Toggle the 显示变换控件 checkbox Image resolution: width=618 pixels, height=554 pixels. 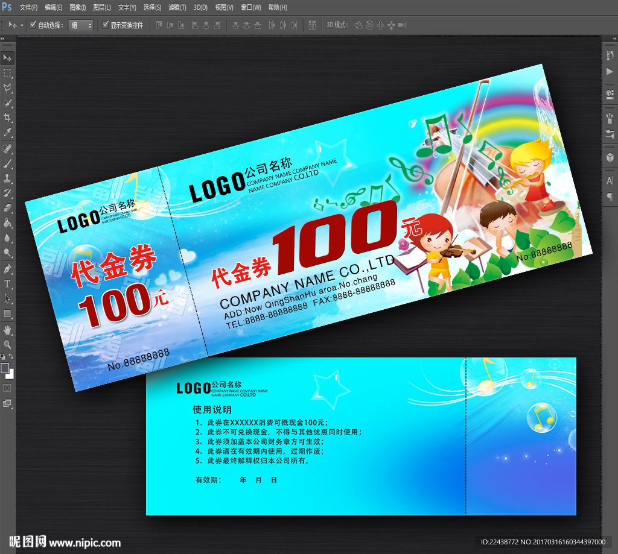[x=105, y=25]
